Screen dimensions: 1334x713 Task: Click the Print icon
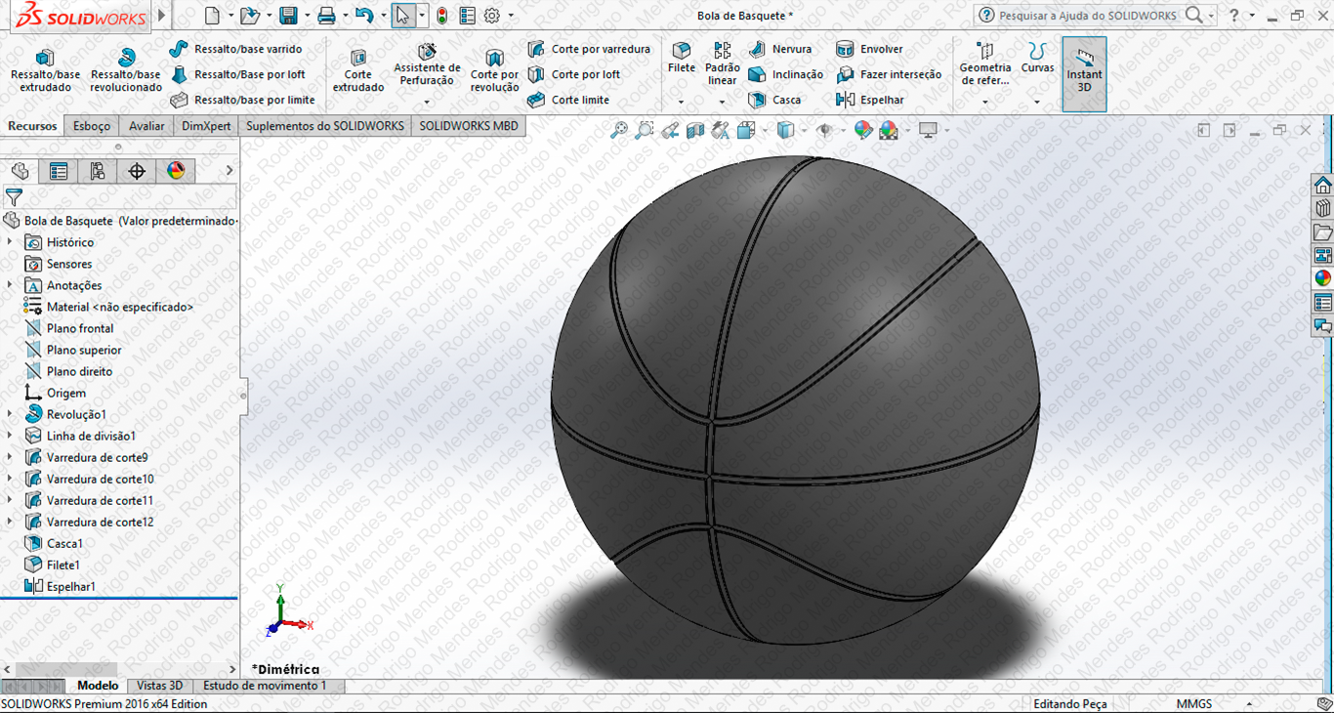(326, 16)
